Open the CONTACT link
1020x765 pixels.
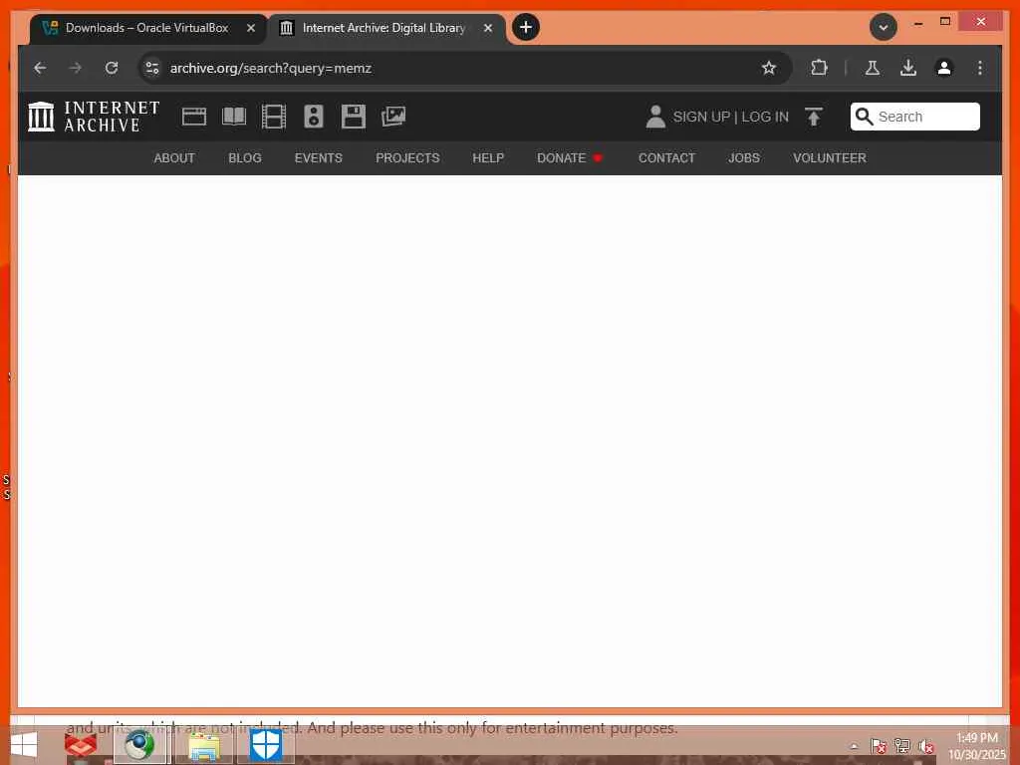(x=666, y=158)
